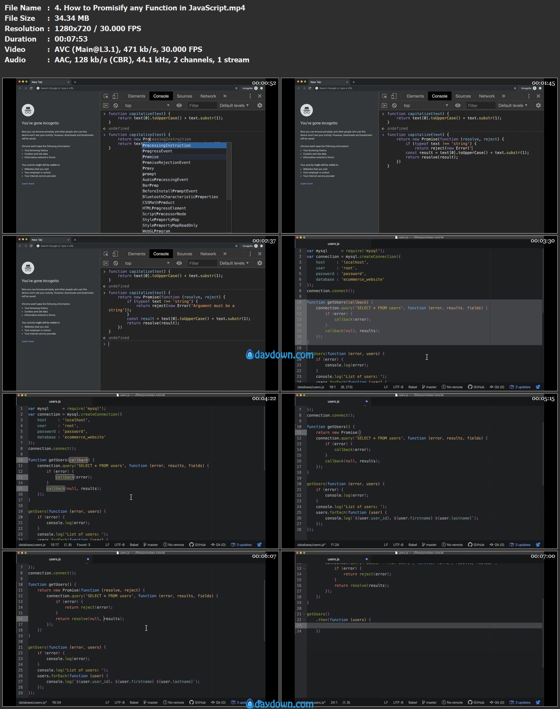The image size is (560, 709).
Task: Click Filter input in 00:01:45 frame
Action: pyautogui.click(x=480, y=105)
